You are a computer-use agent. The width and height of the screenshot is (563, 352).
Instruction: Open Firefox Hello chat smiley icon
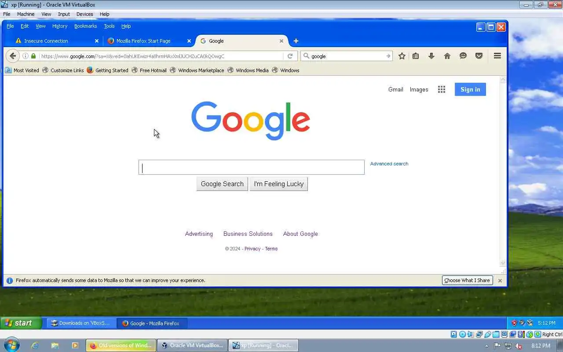point(463,56)
